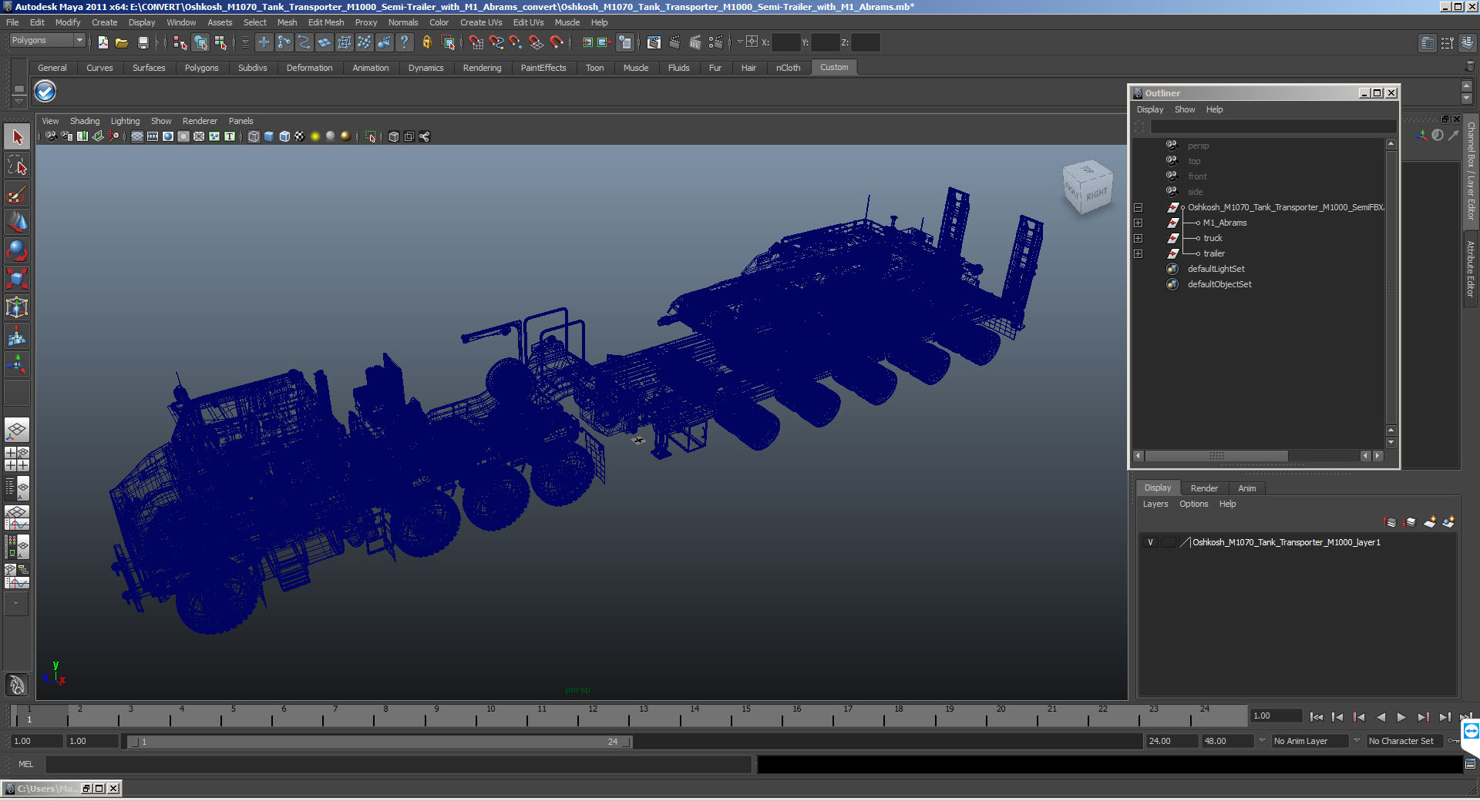
Task: Toggle wireframe on shaded cube icon
Action: [x=284, y=136]
